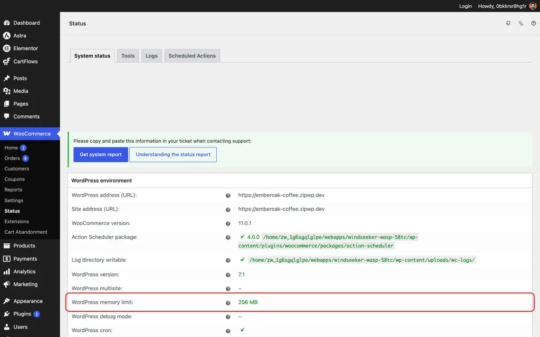Click the WooCommerce version 11.0.1 value
The image size is (540, 337).
coord(245,223)
